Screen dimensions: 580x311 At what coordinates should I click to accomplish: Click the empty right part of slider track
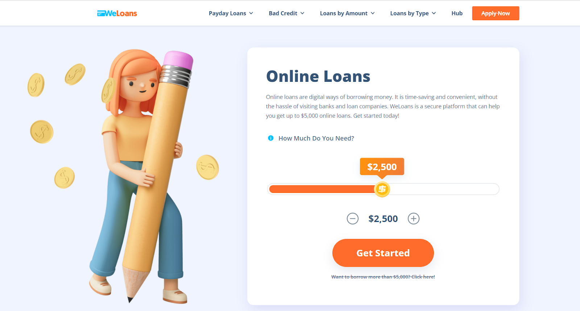pyautogui.click(x=444, y=189)
